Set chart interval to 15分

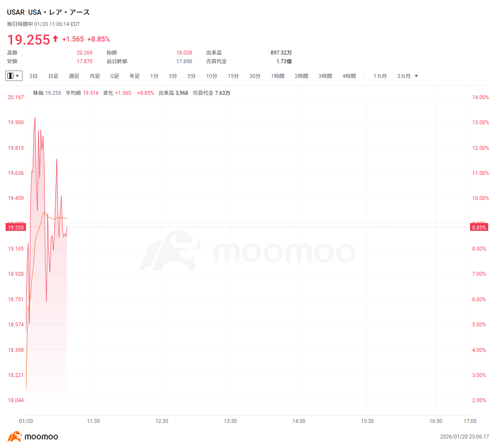[233, 76]
